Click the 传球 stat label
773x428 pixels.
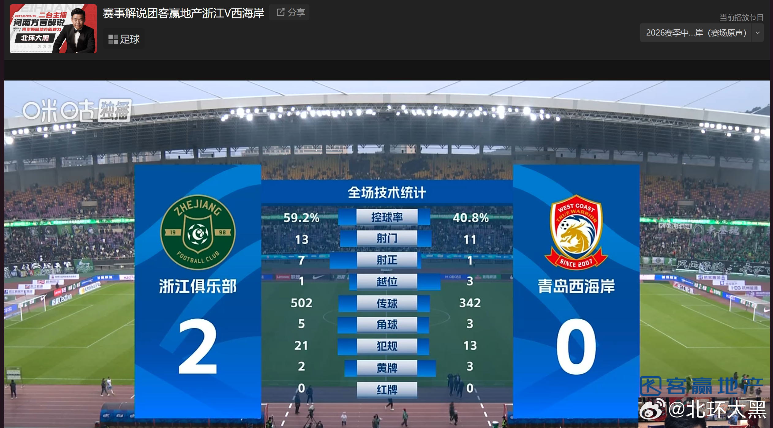[x=387, y=303]
